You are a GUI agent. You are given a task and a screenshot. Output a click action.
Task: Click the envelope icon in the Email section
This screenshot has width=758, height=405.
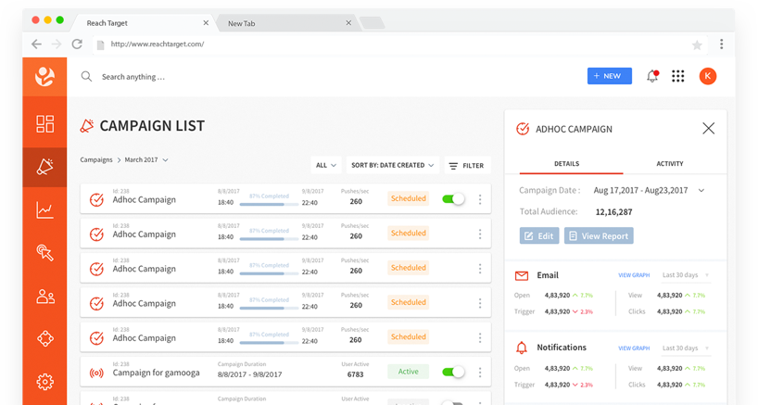tap(522, 275)
